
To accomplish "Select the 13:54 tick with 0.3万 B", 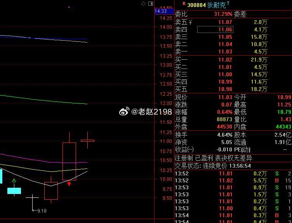I will point(233,215).
